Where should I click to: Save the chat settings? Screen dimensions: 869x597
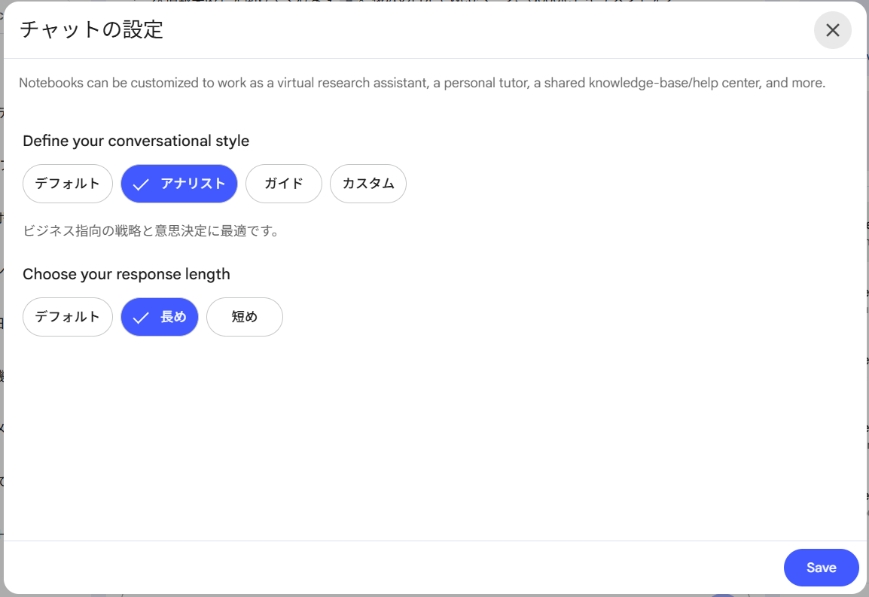(821, 568)
